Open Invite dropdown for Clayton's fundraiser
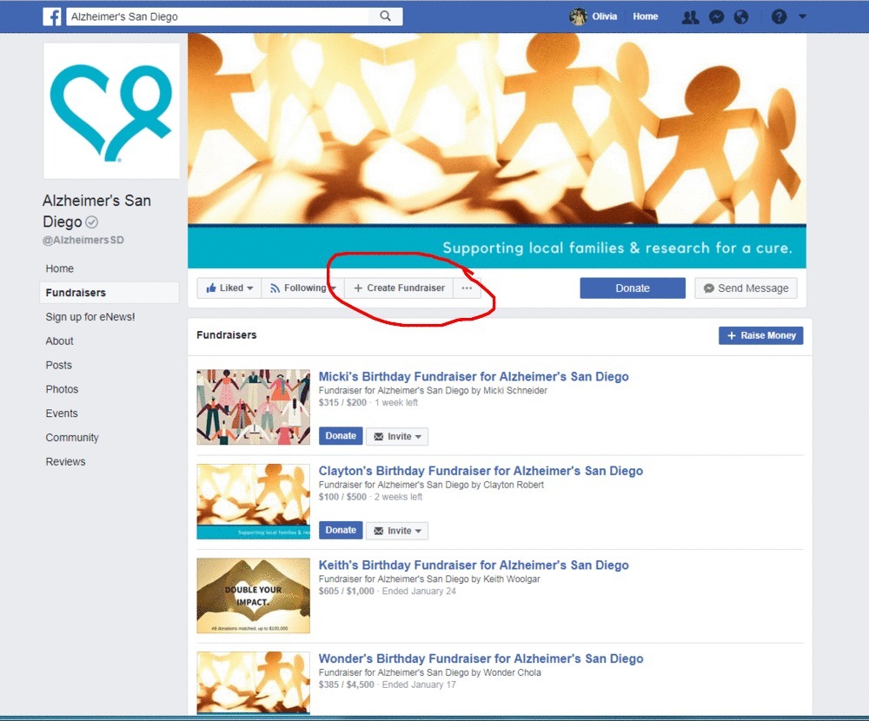 (x=397, y=531)
